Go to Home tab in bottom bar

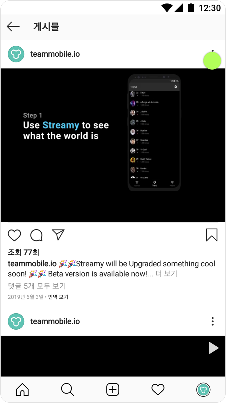click(x=22, y=390)
